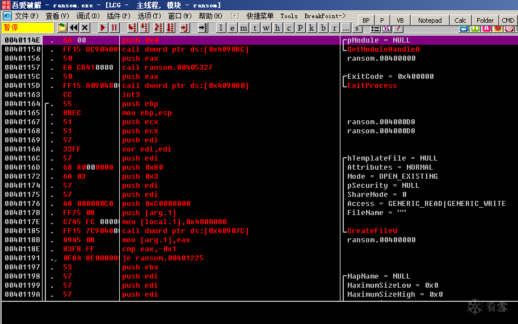Open Executable modules with the 'e' button

click(232, 28)
